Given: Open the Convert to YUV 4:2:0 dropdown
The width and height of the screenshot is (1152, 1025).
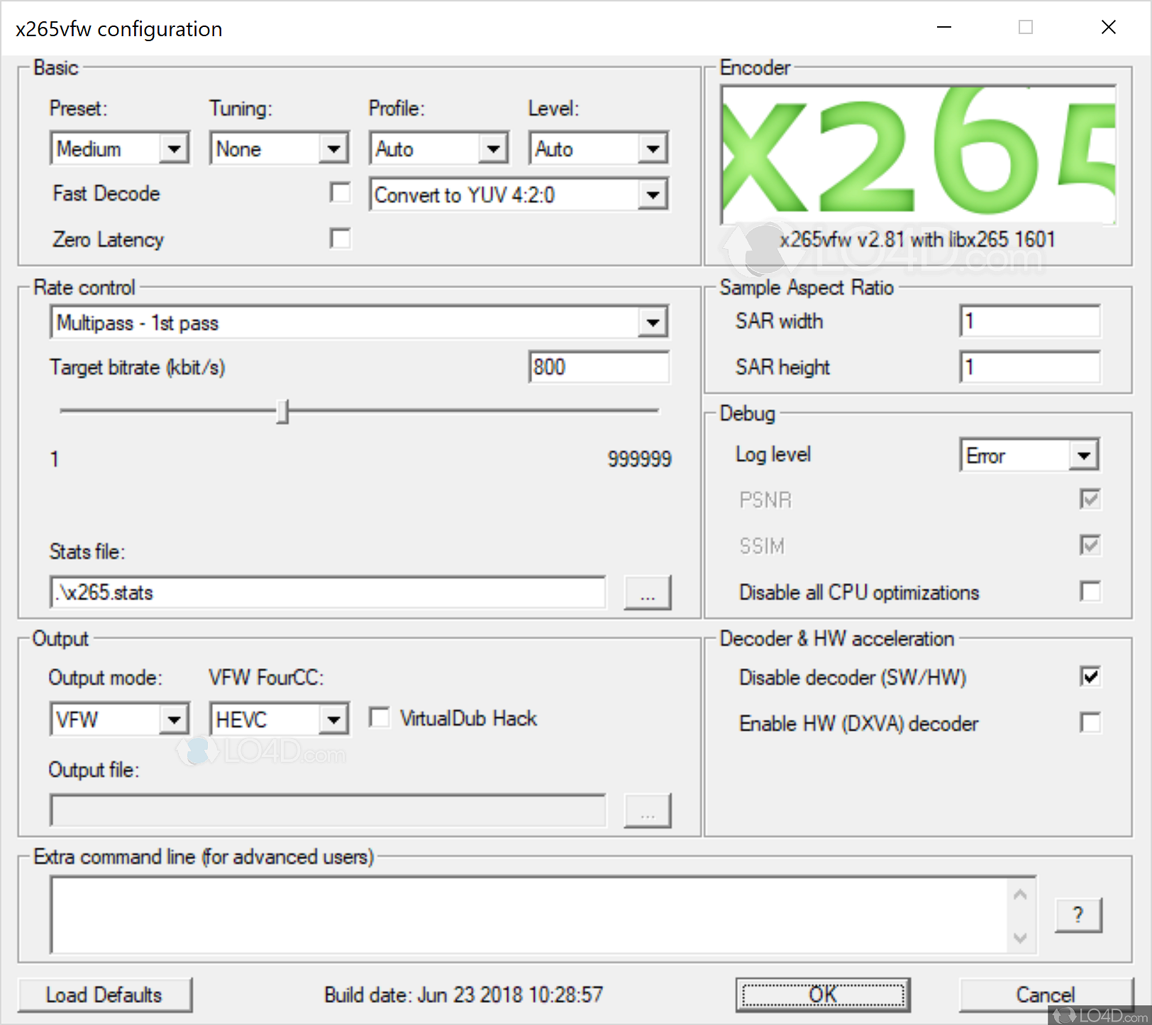Looking at the screenshot, I should click(x=653, y=194).
